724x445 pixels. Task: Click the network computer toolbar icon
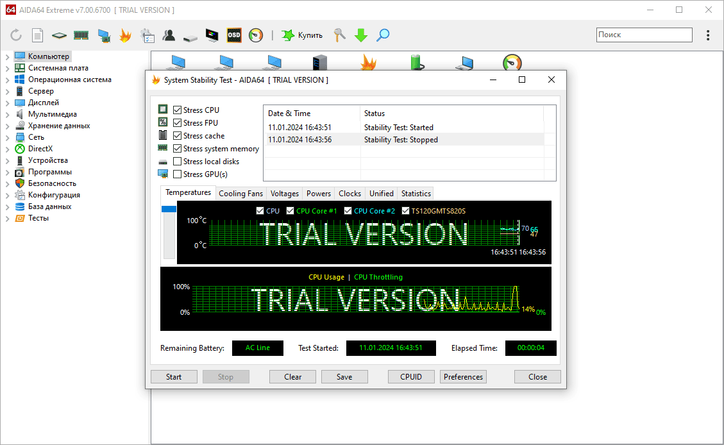[x=104, y=35]
